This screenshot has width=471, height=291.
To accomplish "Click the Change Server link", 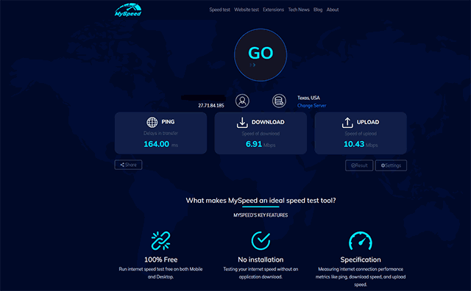I will [x=311, y=106].
